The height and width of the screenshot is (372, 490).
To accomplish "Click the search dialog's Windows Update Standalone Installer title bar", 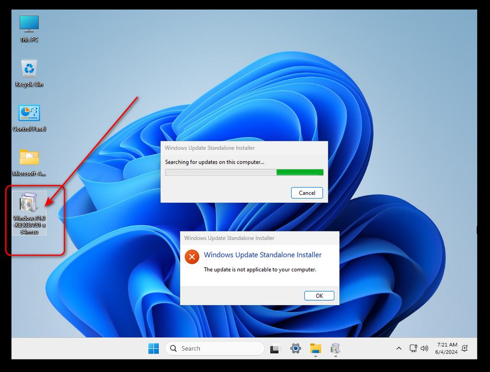I will click(244, 148).
